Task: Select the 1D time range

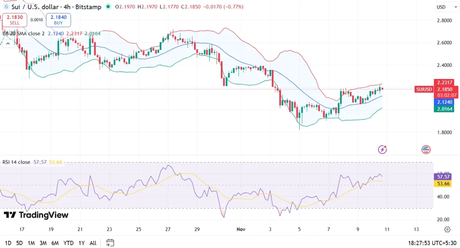Action: (8, 243)
